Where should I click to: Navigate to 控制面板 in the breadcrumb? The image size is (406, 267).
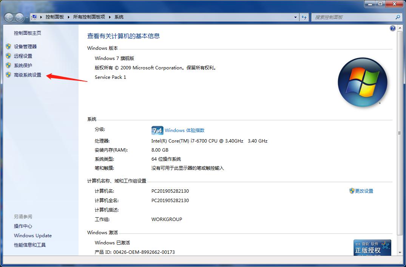[x=56, y=17]
